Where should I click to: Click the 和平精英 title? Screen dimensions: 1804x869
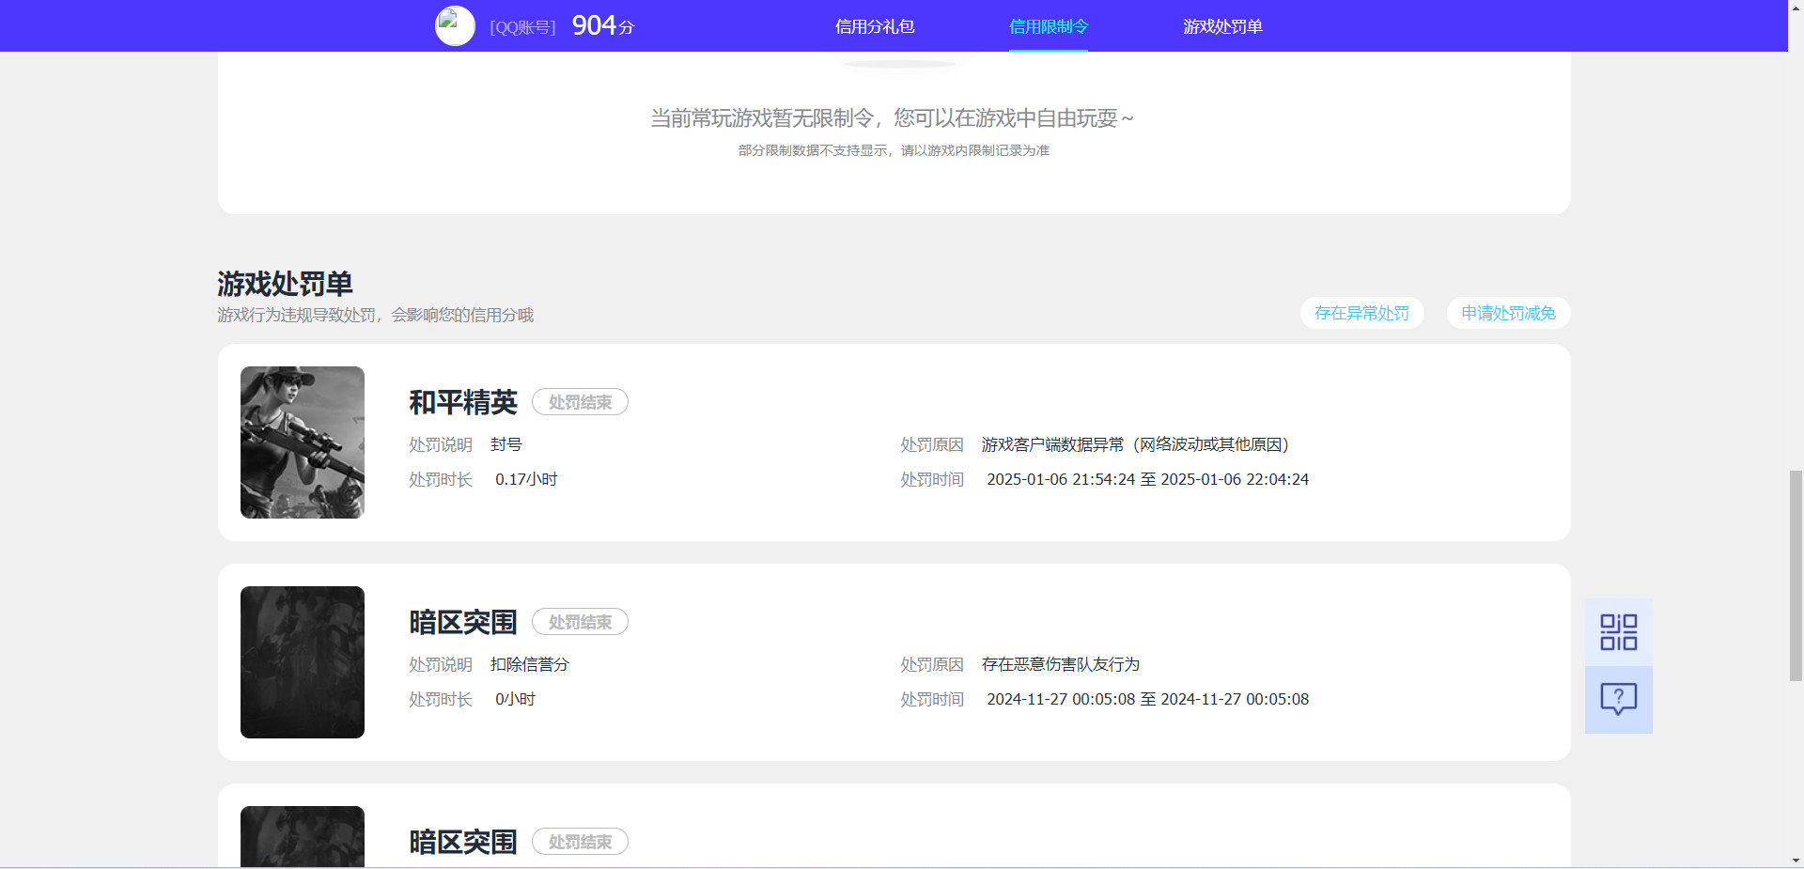click(463, 402)
